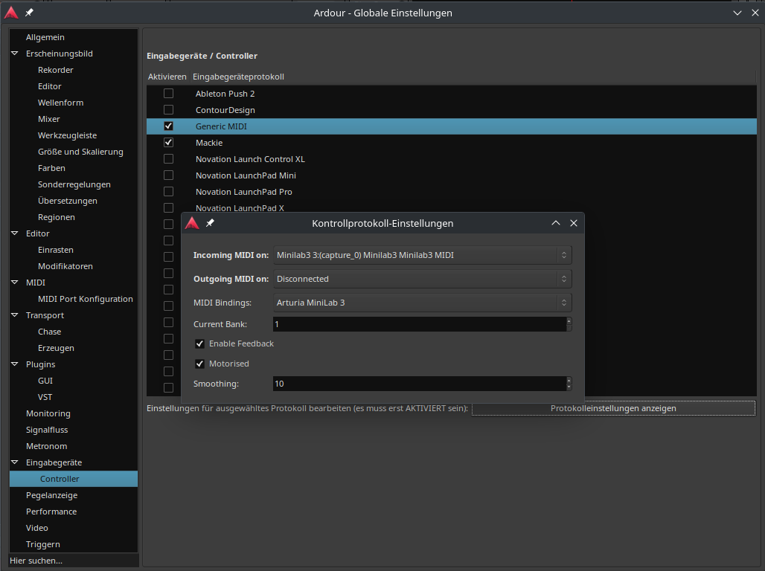The height and width of the screenshot is (571, 765).
Task: Open the Signalfluss settings page
Action: [47, 430]
